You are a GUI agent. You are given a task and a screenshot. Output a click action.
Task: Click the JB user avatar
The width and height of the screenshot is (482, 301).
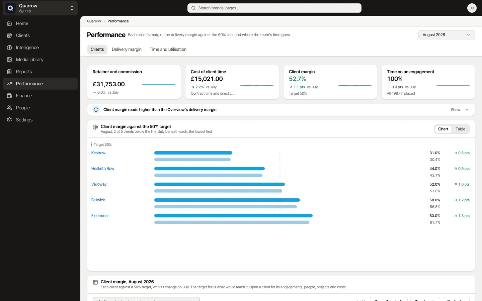tap(472, 8)
